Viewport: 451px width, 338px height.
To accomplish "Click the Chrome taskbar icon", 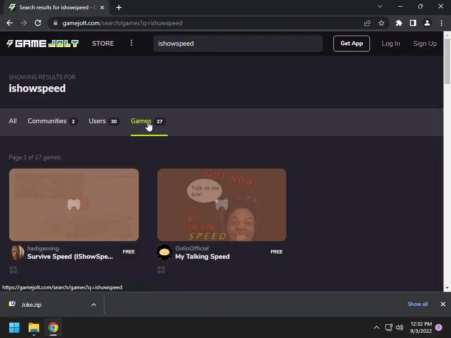I will pyautogui.click(x=53, y=327).
